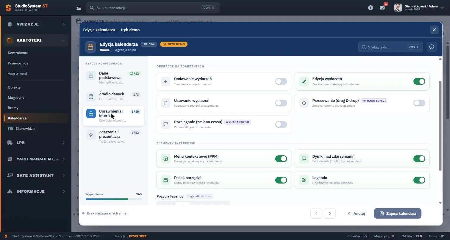Disable the Edycja wydarzeń toggle
The height and width of the screenshot is (240, 450).
pos(419,81)
